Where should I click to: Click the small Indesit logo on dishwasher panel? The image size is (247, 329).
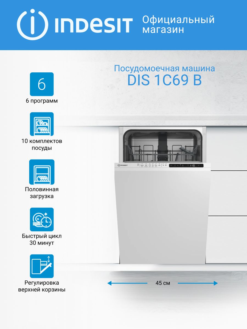(x=123, y=165)
